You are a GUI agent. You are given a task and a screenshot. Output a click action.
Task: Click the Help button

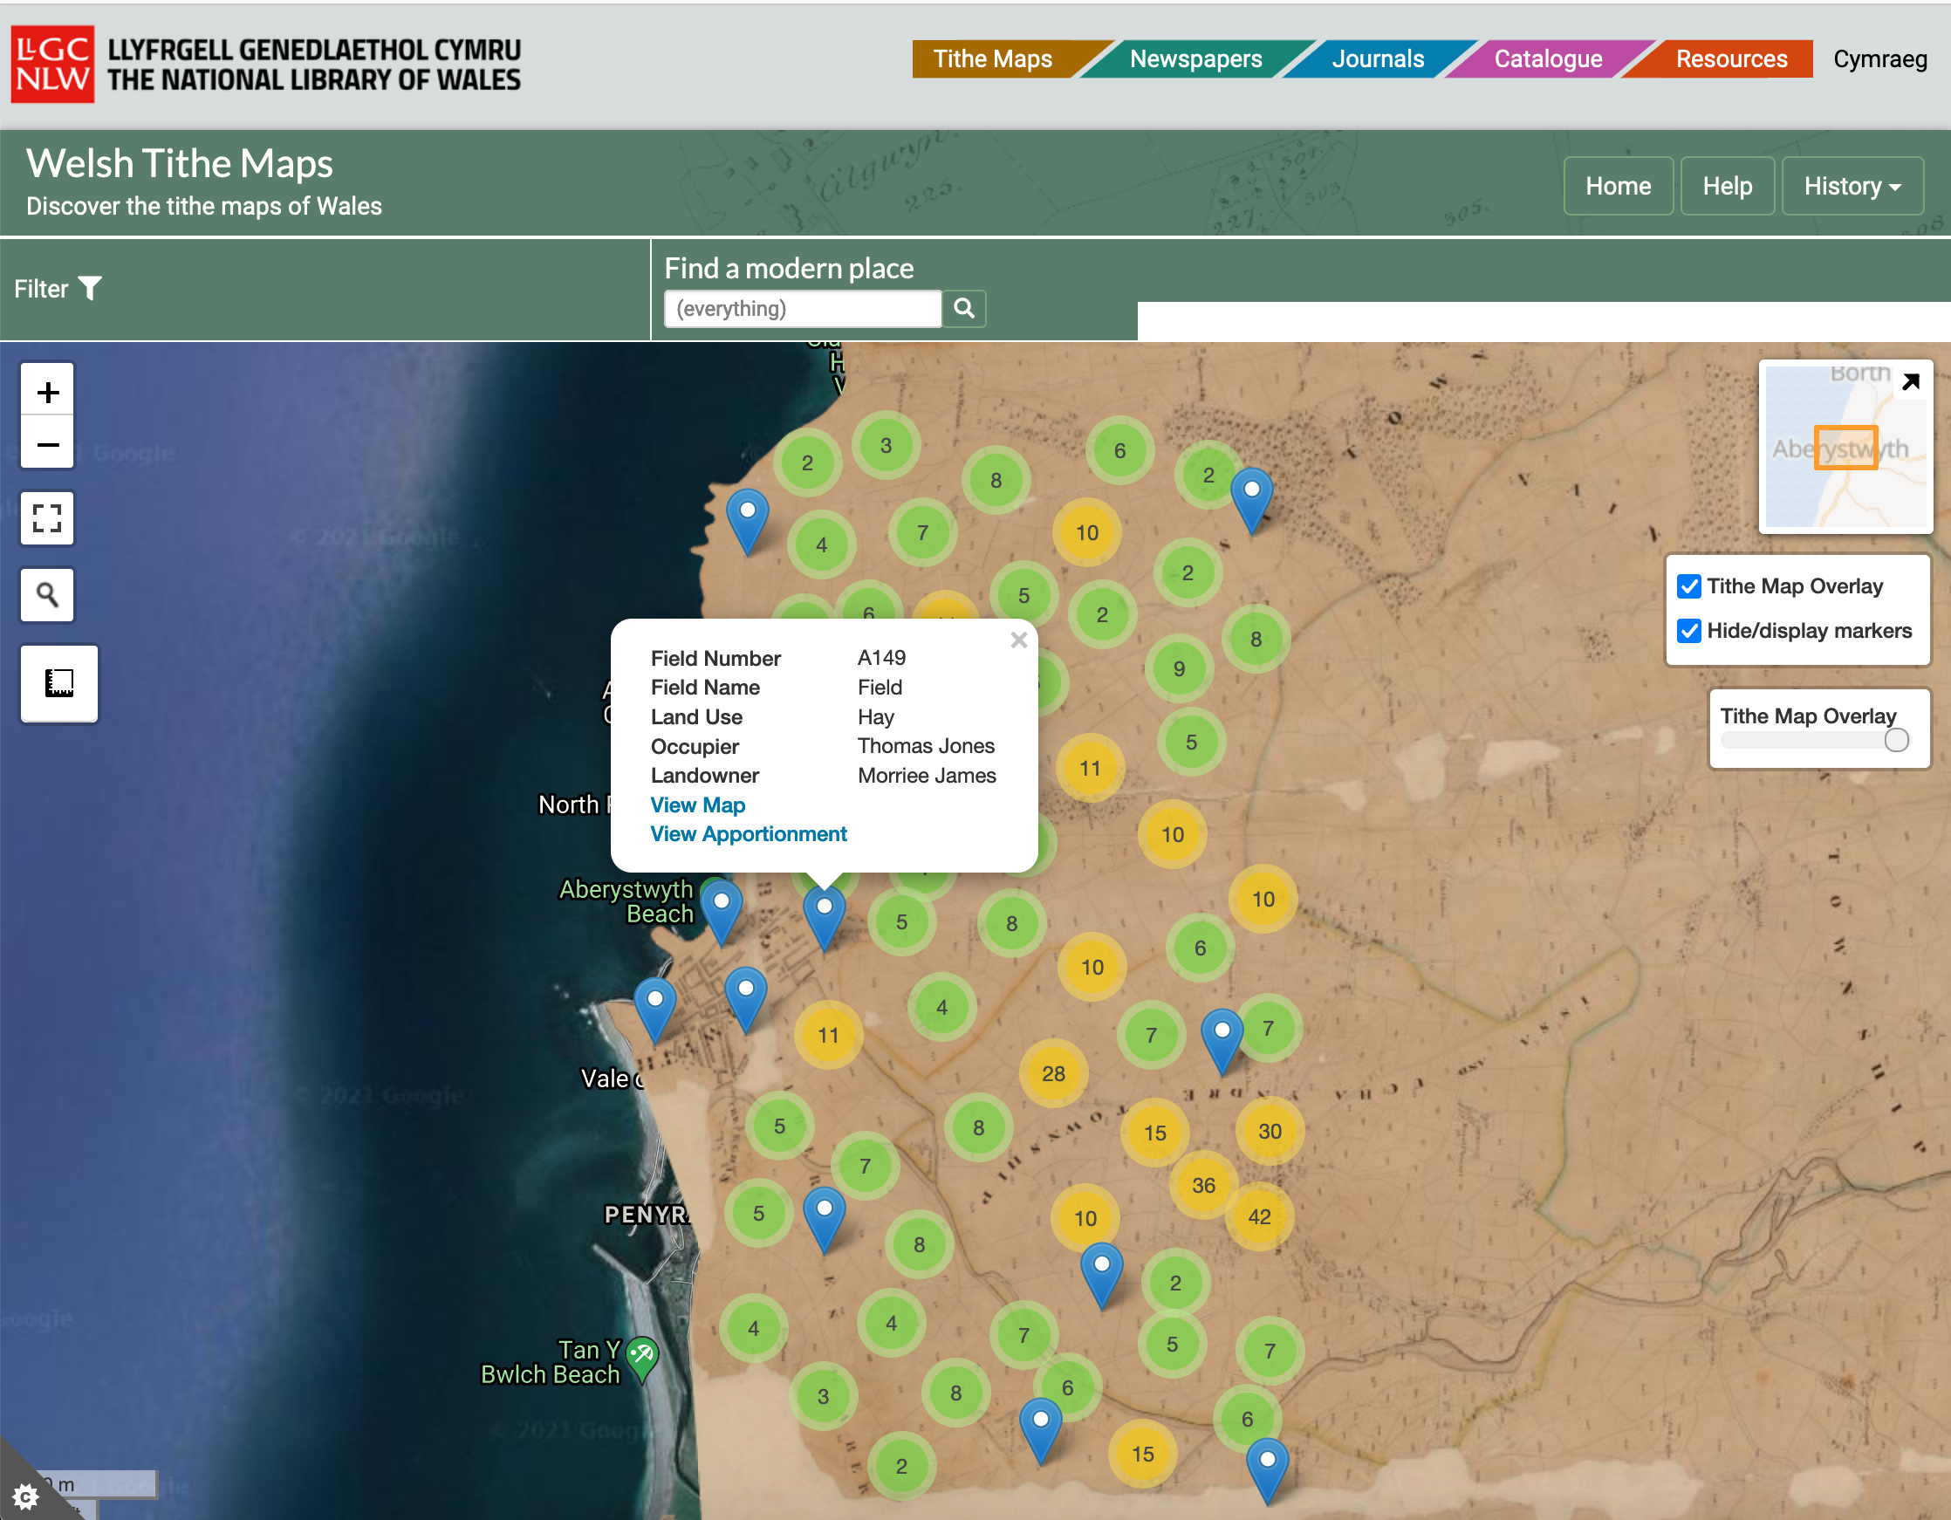(1727, 186)
